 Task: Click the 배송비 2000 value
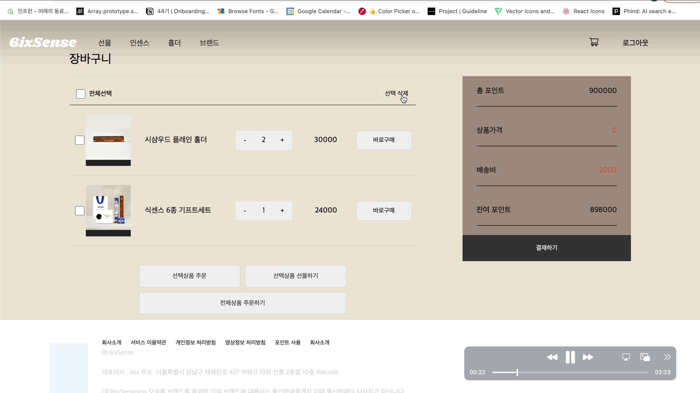click(x=608, y=170)
